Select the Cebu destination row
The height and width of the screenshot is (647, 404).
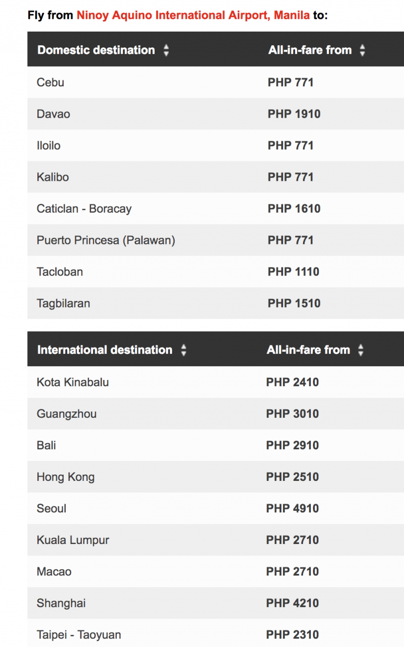click(x=50, y=83)
